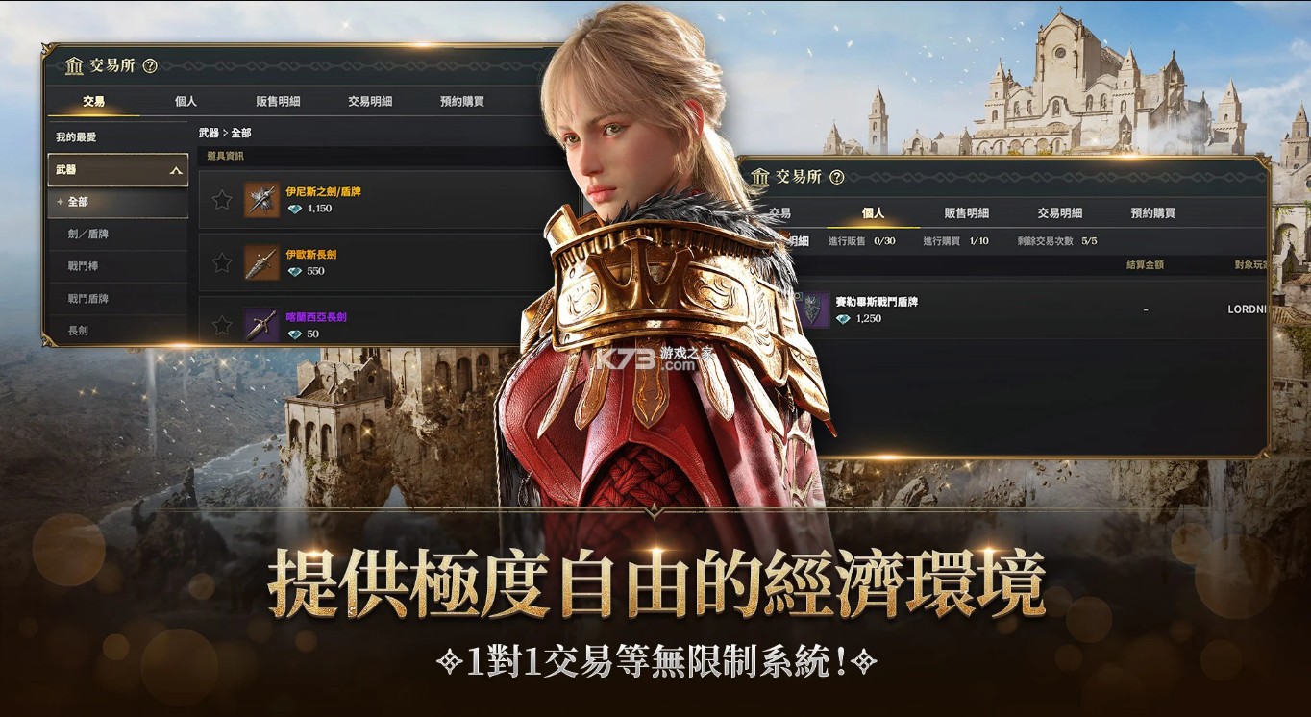Click the 賽勒畢斯戰鬥盾牌 shield icon
1311x717 pixels.
814,309
